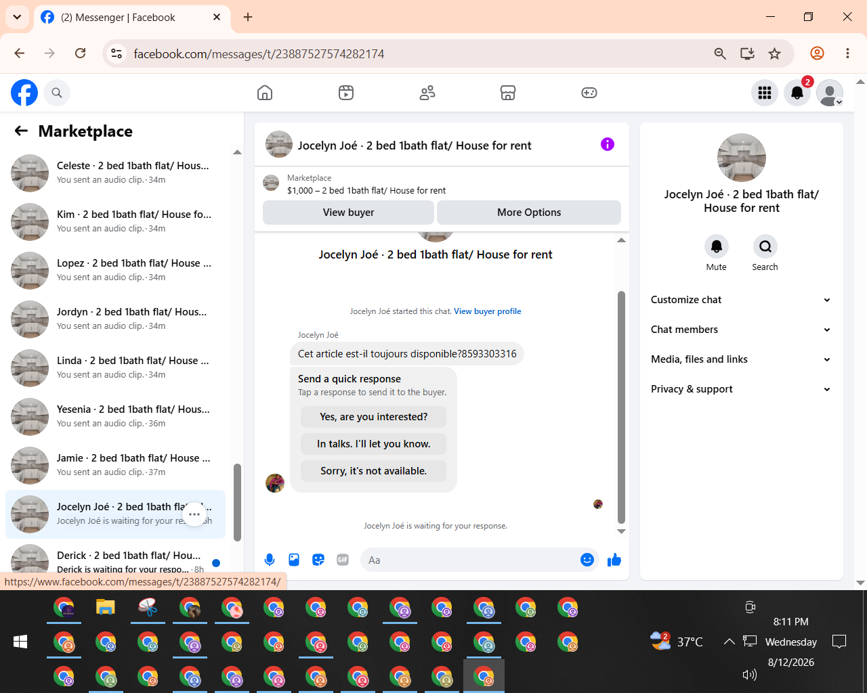Open the Gaming controller icon
The height and width of the screenshot is (693, 867).
pyautogui.click(x=589, y=93)
